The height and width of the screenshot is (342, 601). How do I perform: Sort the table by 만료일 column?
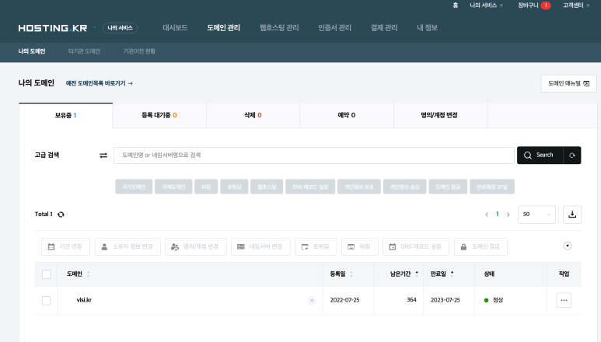point(442,274)
